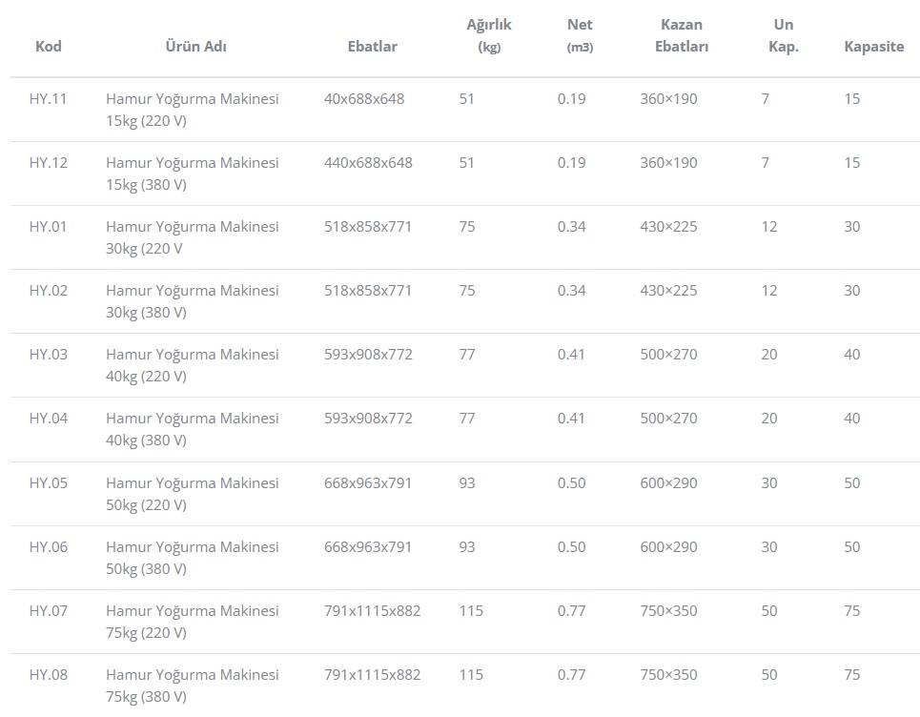Click the 440x688x648 dimensions cell
The width and height of the screenshot is (920, 717).
[x=368, y=162]
